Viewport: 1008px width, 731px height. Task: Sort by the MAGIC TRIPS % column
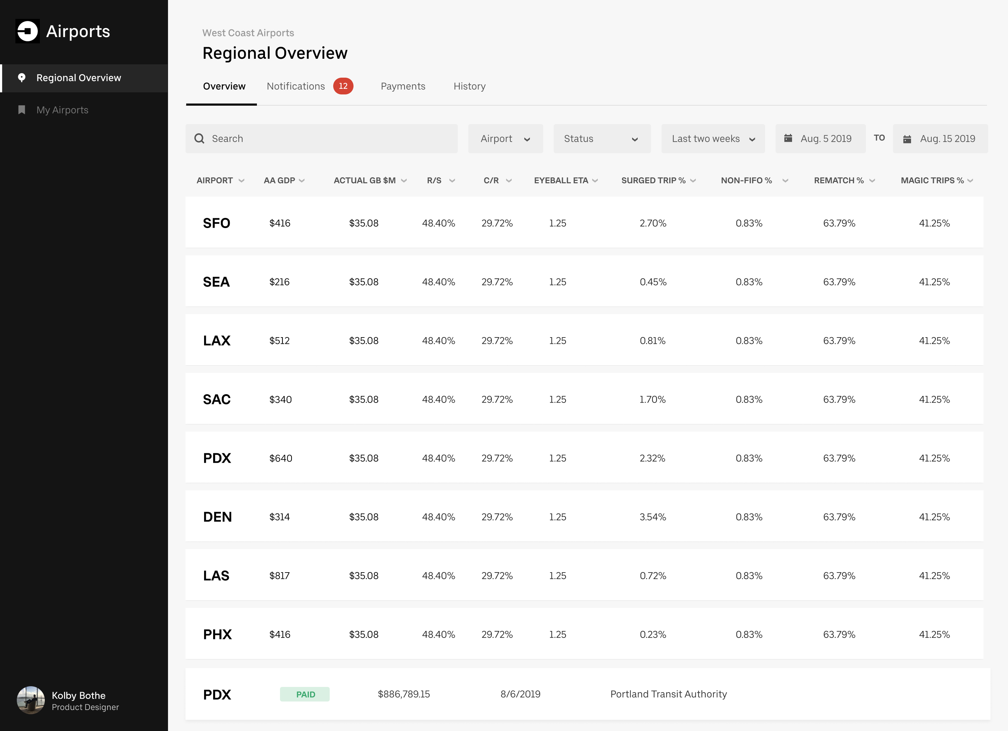click(x=937, y=180)
